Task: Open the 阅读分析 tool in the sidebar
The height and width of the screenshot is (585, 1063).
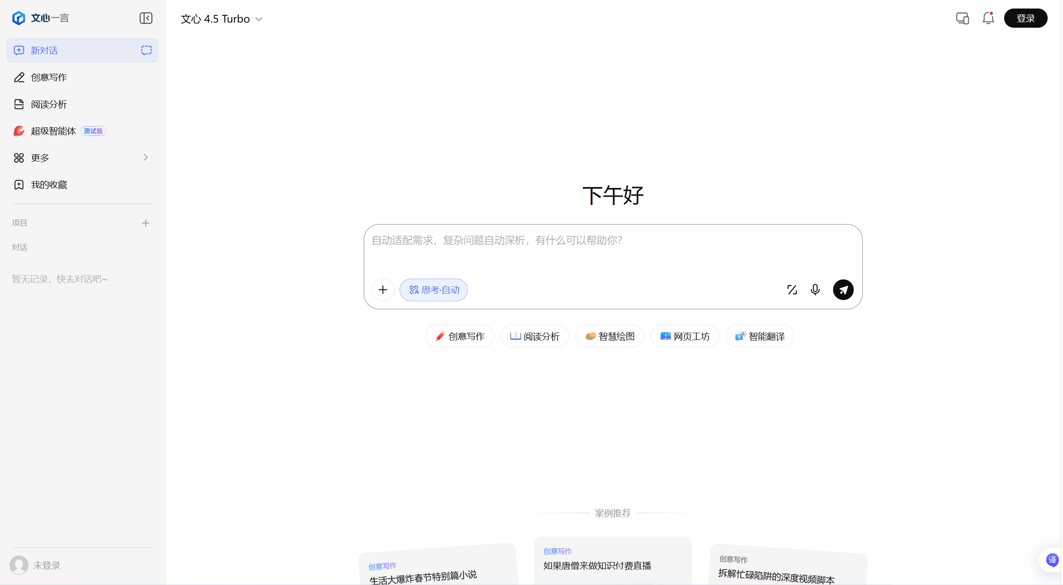Action: pos(48,104)
